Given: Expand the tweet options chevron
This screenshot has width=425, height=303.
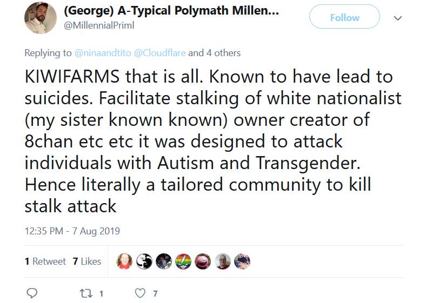Looking at the screenshot, I should pyautogui.click(x=397, y=18).
